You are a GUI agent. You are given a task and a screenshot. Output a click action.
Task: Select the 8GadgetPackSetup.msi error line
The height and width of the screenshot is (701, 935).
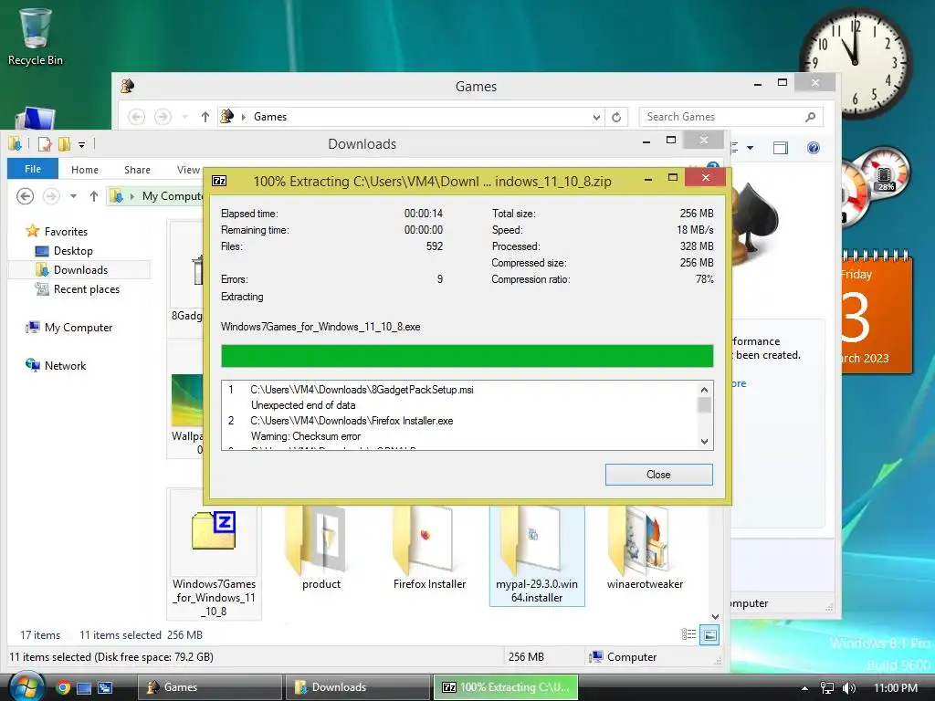(362, 390)
